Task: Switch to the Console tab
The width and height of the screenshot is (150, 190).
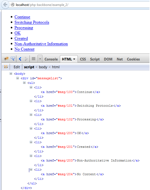Action: (x=51, y=59)
